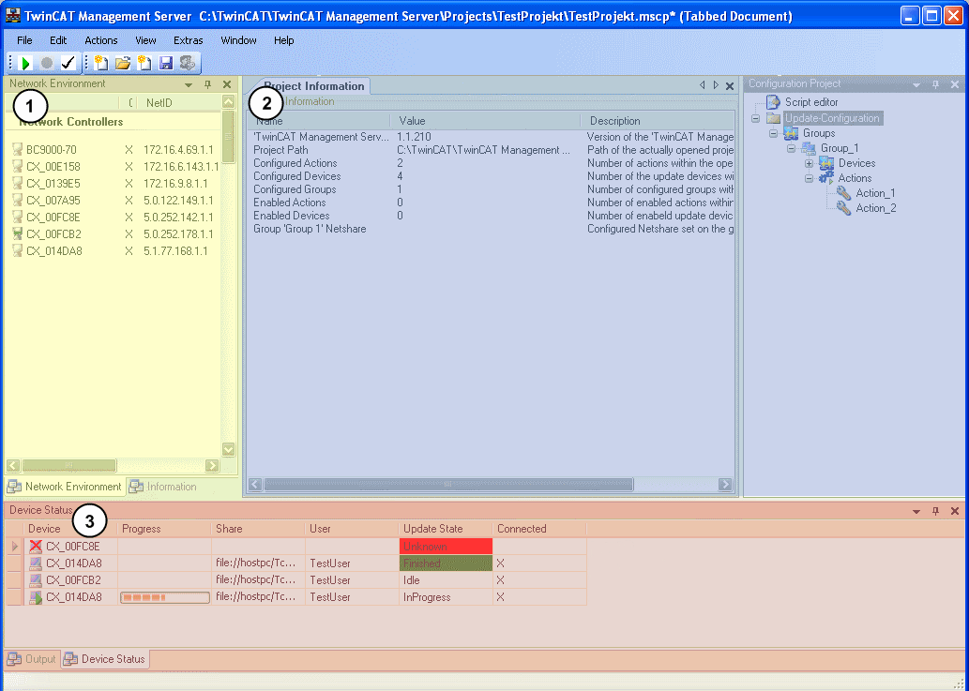
Task: Click the greyed users settings toolbar icon
Action: (x=188, y=63)
